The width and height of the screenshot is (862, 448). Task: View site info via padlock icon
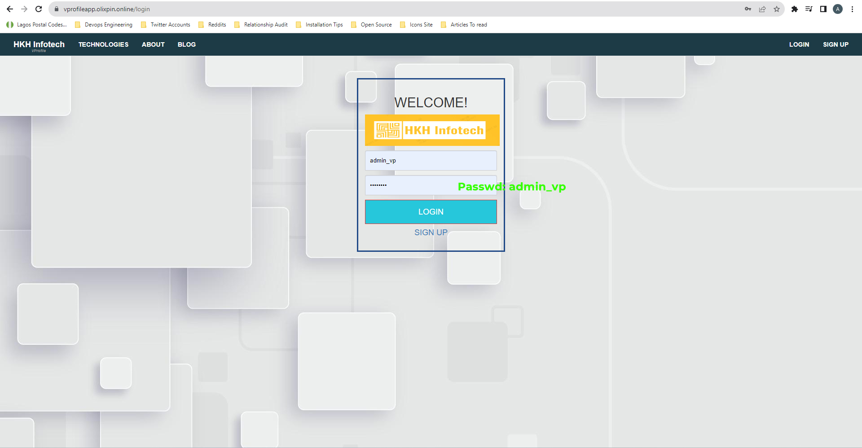[x=57, y=9]
